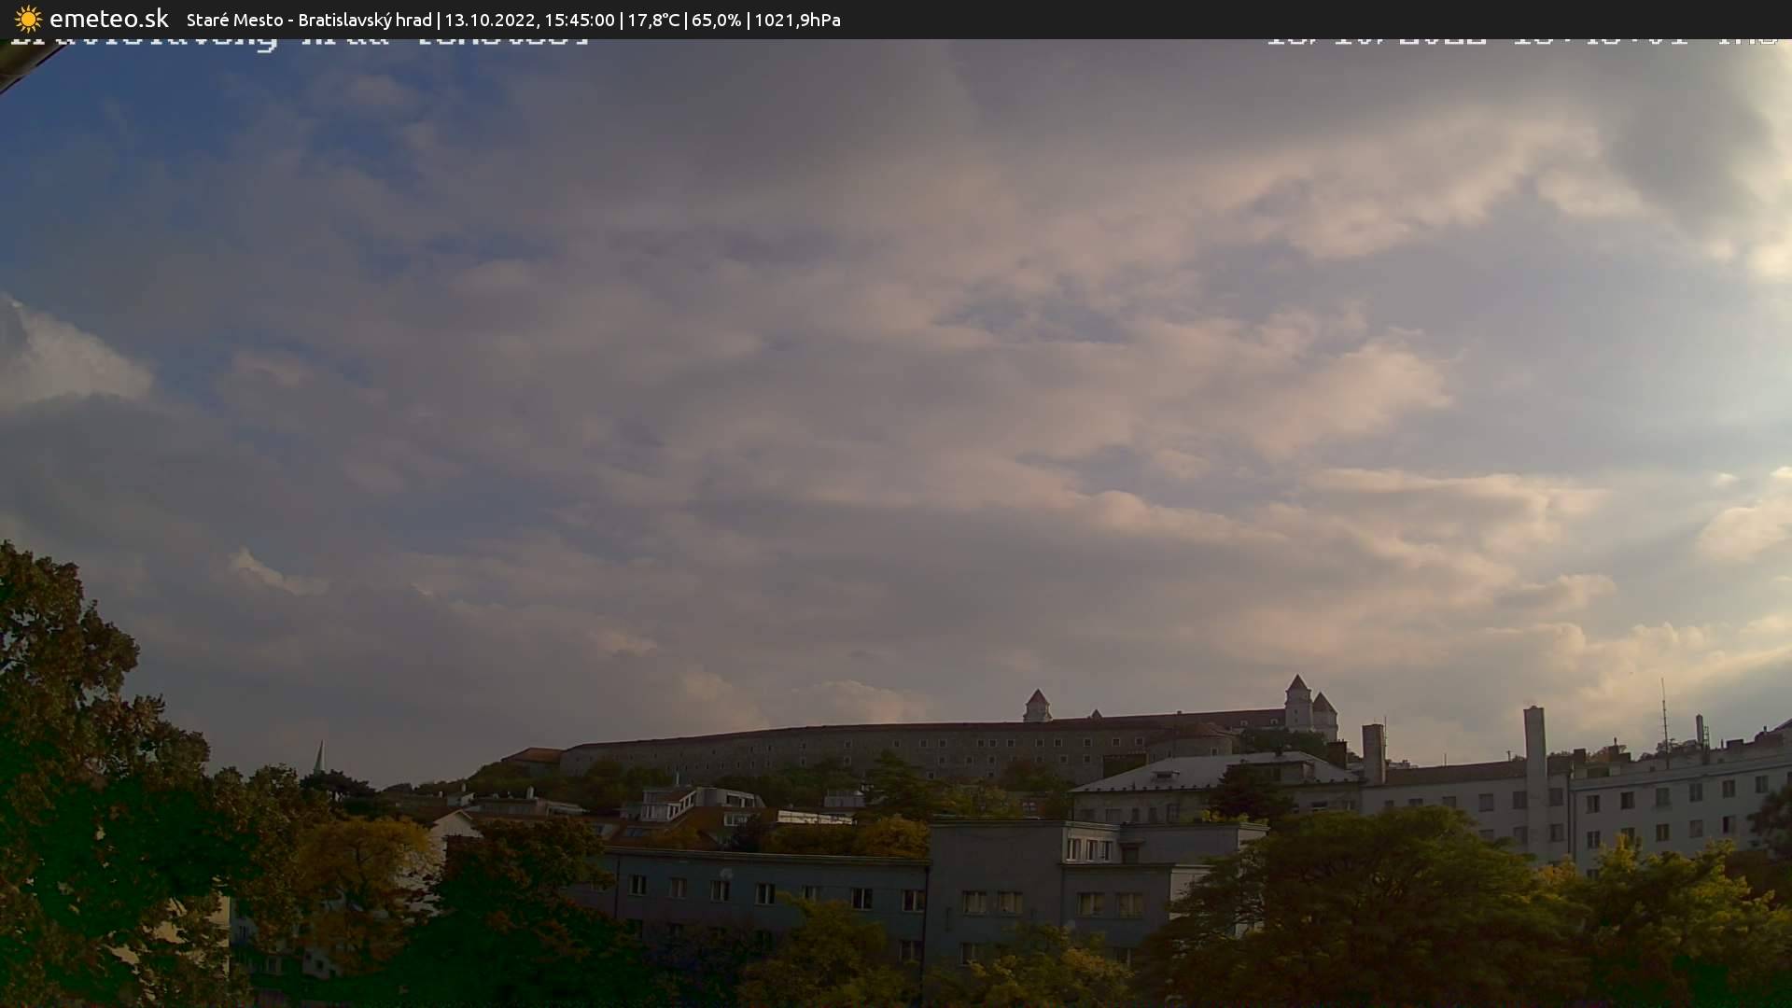The image size is (1792, 1008).
Task: Click the 1021,9hPa pressure reading
Action: (x=797, y=20)
